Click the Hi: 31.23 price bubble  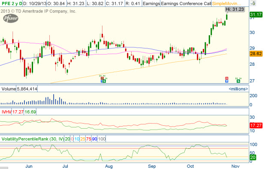point(235,9)
